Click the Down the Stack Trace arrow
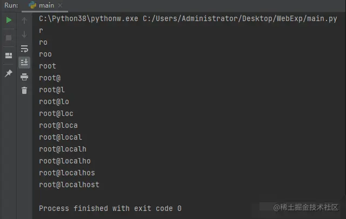 click(x=24, y=34)
